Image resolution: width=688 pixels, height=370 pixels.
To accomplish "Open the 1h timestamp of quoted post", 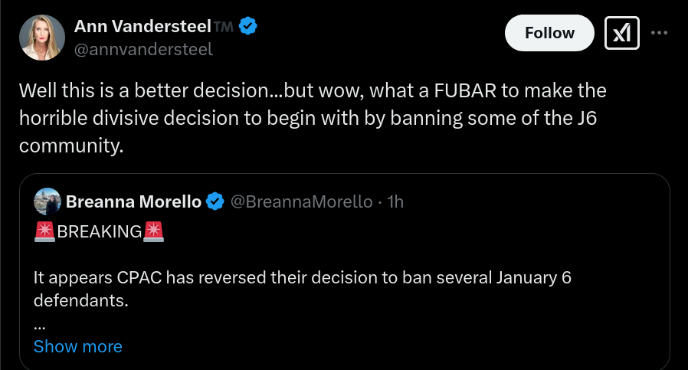I will tap(395, 201).
